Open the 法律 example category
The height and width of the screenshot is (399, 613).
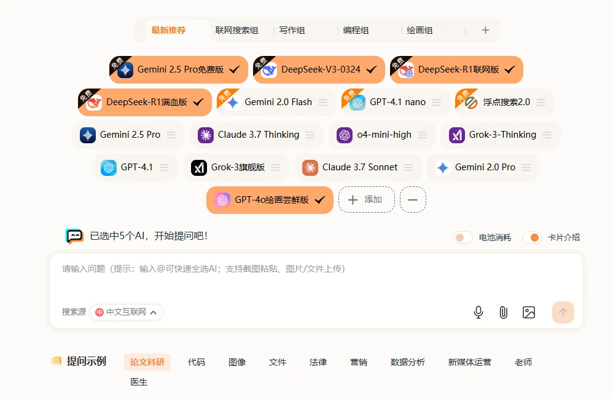tap(318, 362)
